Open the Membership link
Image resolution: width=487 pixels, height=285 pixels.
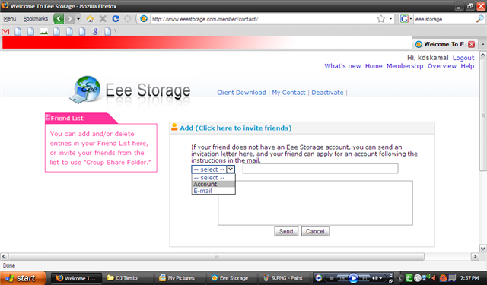[405, 66]
